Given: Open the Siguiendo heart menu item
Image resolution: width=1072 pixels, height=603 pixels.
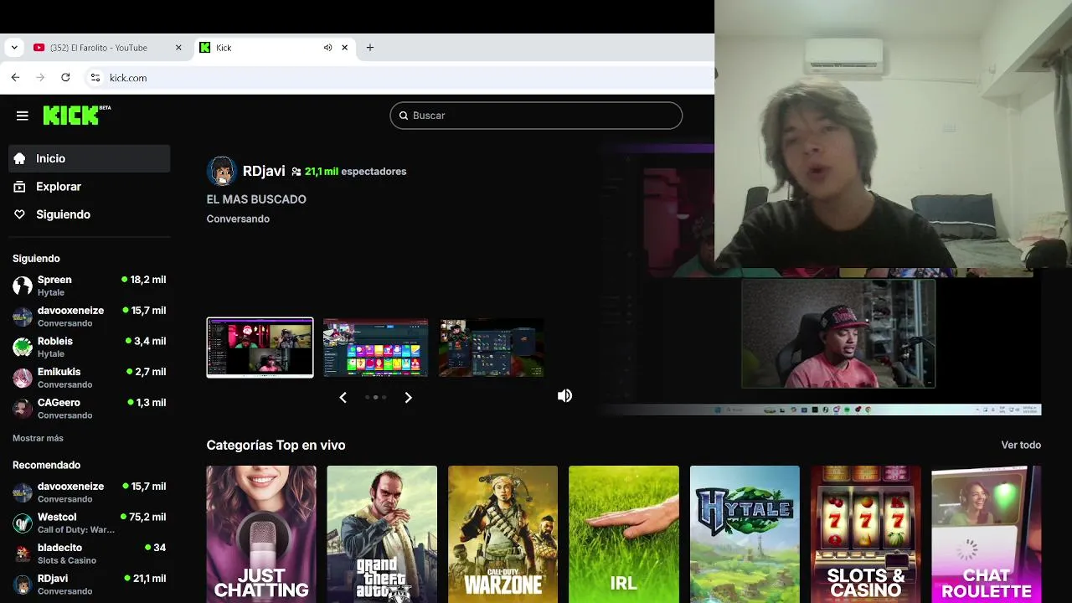Looking at the screenshot, I should coord(90,214).
